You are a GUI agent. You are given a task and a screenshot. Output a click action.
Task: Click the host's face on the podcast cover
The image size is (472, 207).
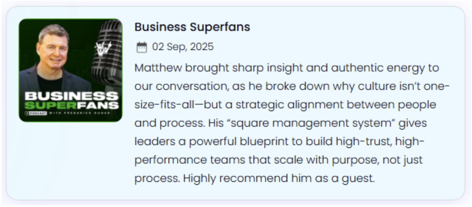(x=53, y=46)
